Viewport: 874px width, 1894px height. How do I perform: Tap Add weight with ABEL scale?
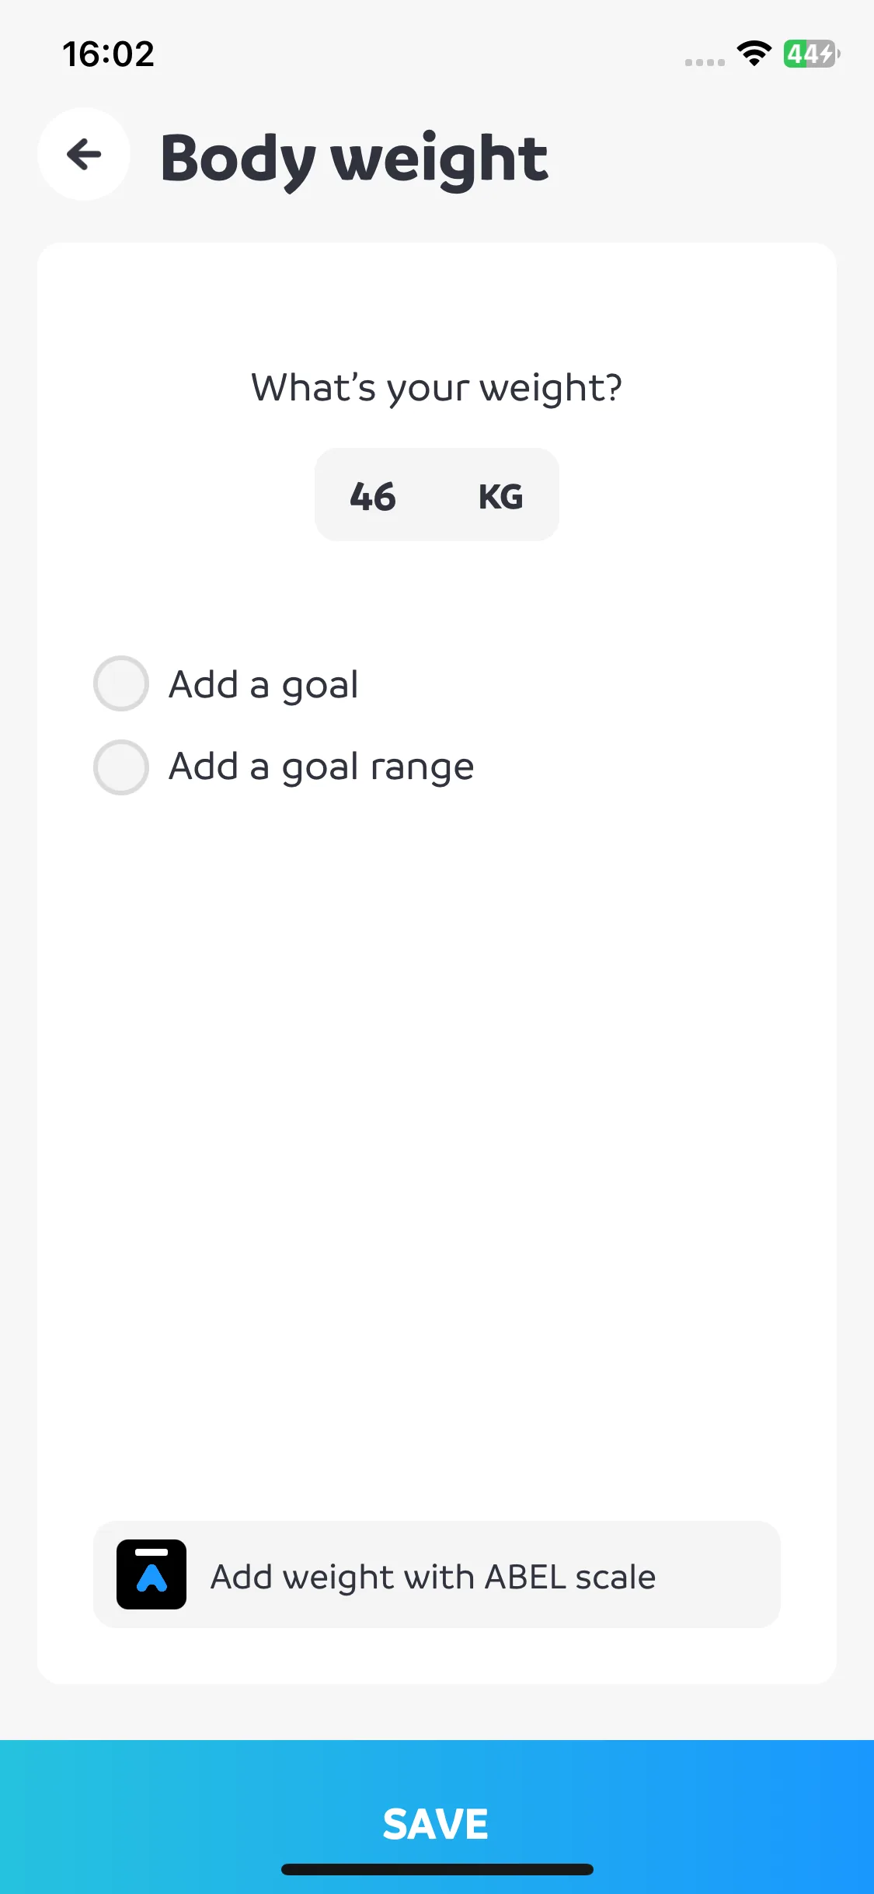click(437, 1574)
